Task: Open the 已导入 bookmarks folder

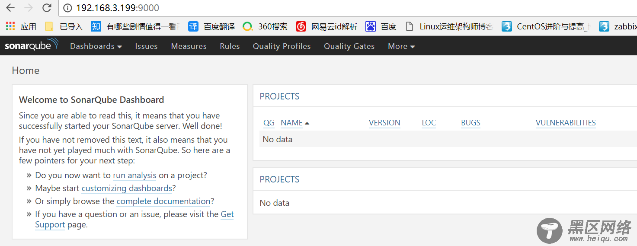Action: pos(64,26)
